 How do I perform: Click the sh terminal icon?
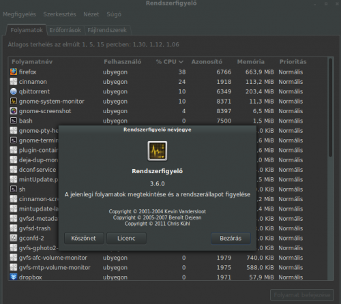coord(14,189)
